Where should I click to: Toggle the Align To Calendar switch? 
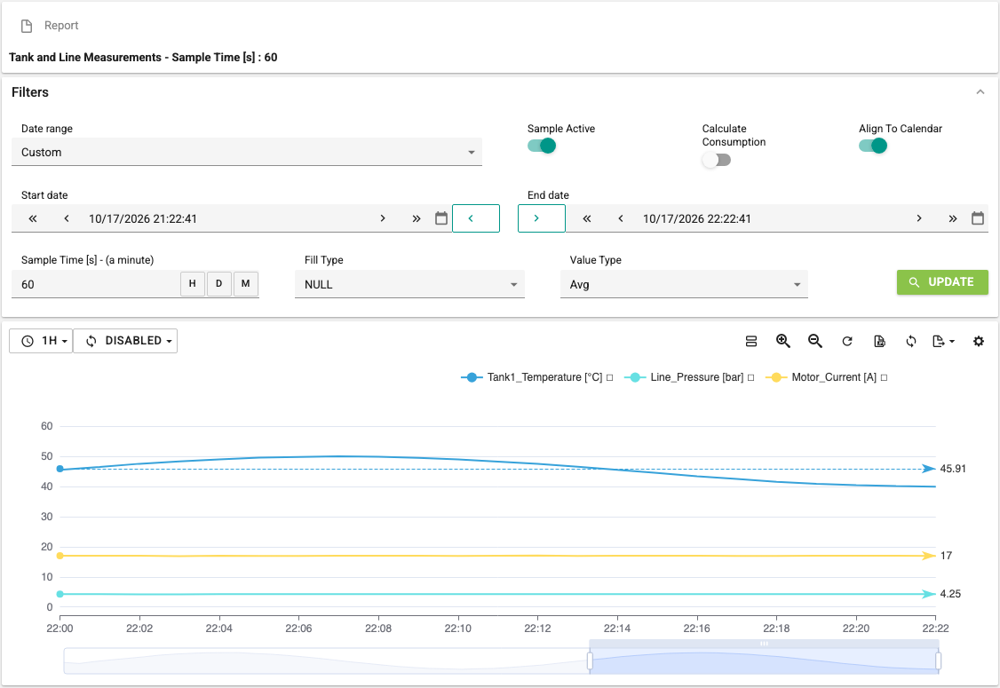(x=873, y=146)
